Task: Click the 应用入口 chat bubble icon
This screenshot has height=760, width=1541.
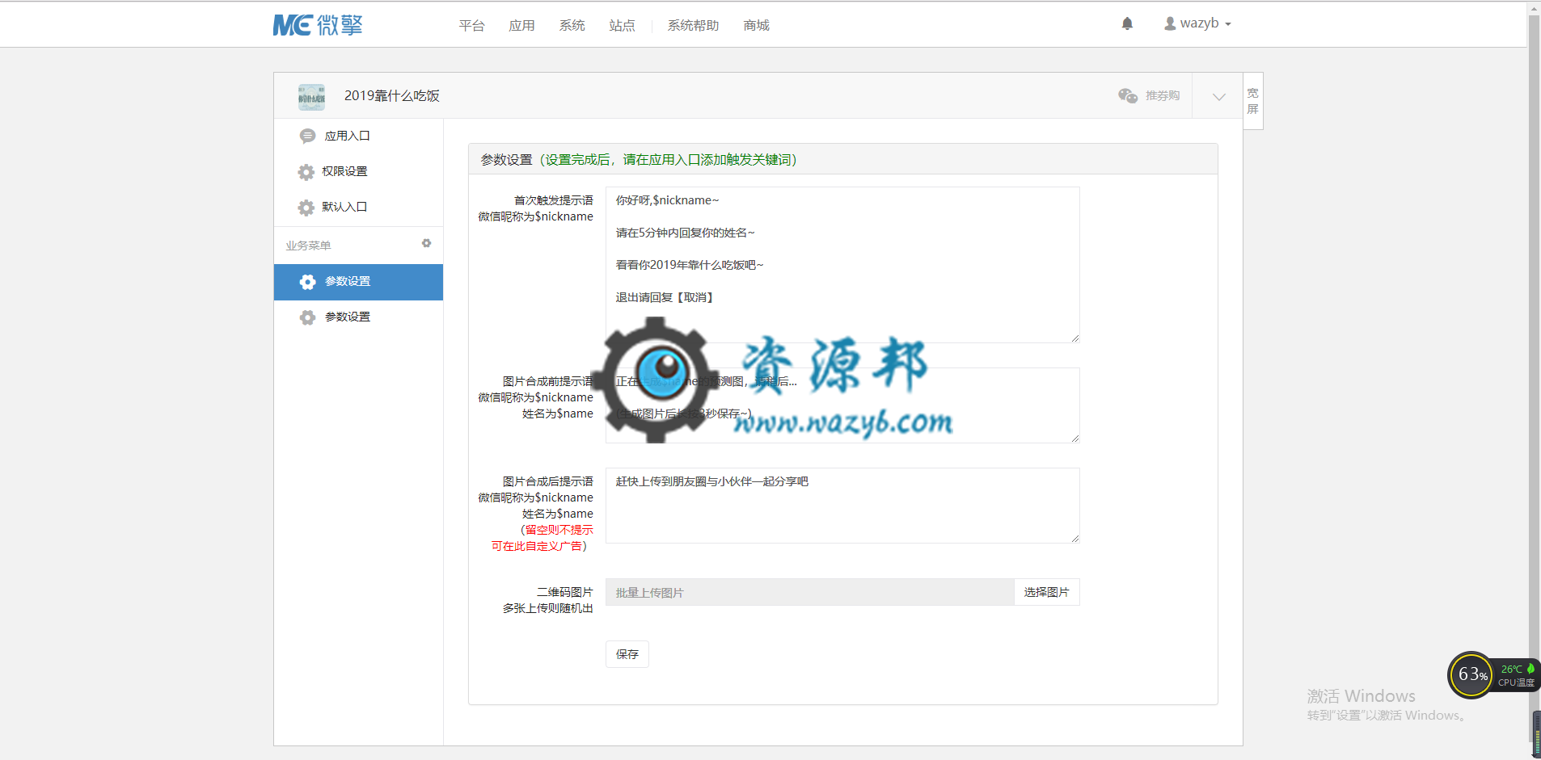Action: click(307, 136)
